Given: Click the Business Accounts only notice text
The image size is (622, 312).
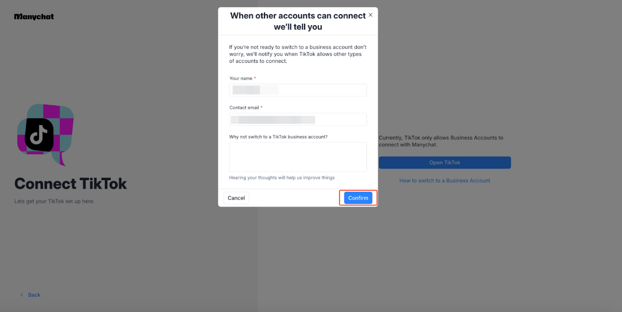Looking at the screenshot, I should [441, 141].
